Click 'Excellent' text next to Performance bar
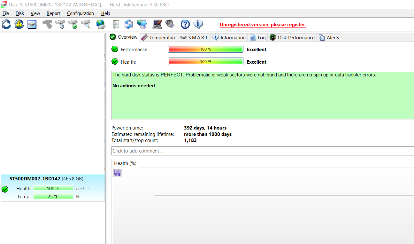Image resolution: width=414 pixels, height=244 pixels. click(x=257, y=50)
